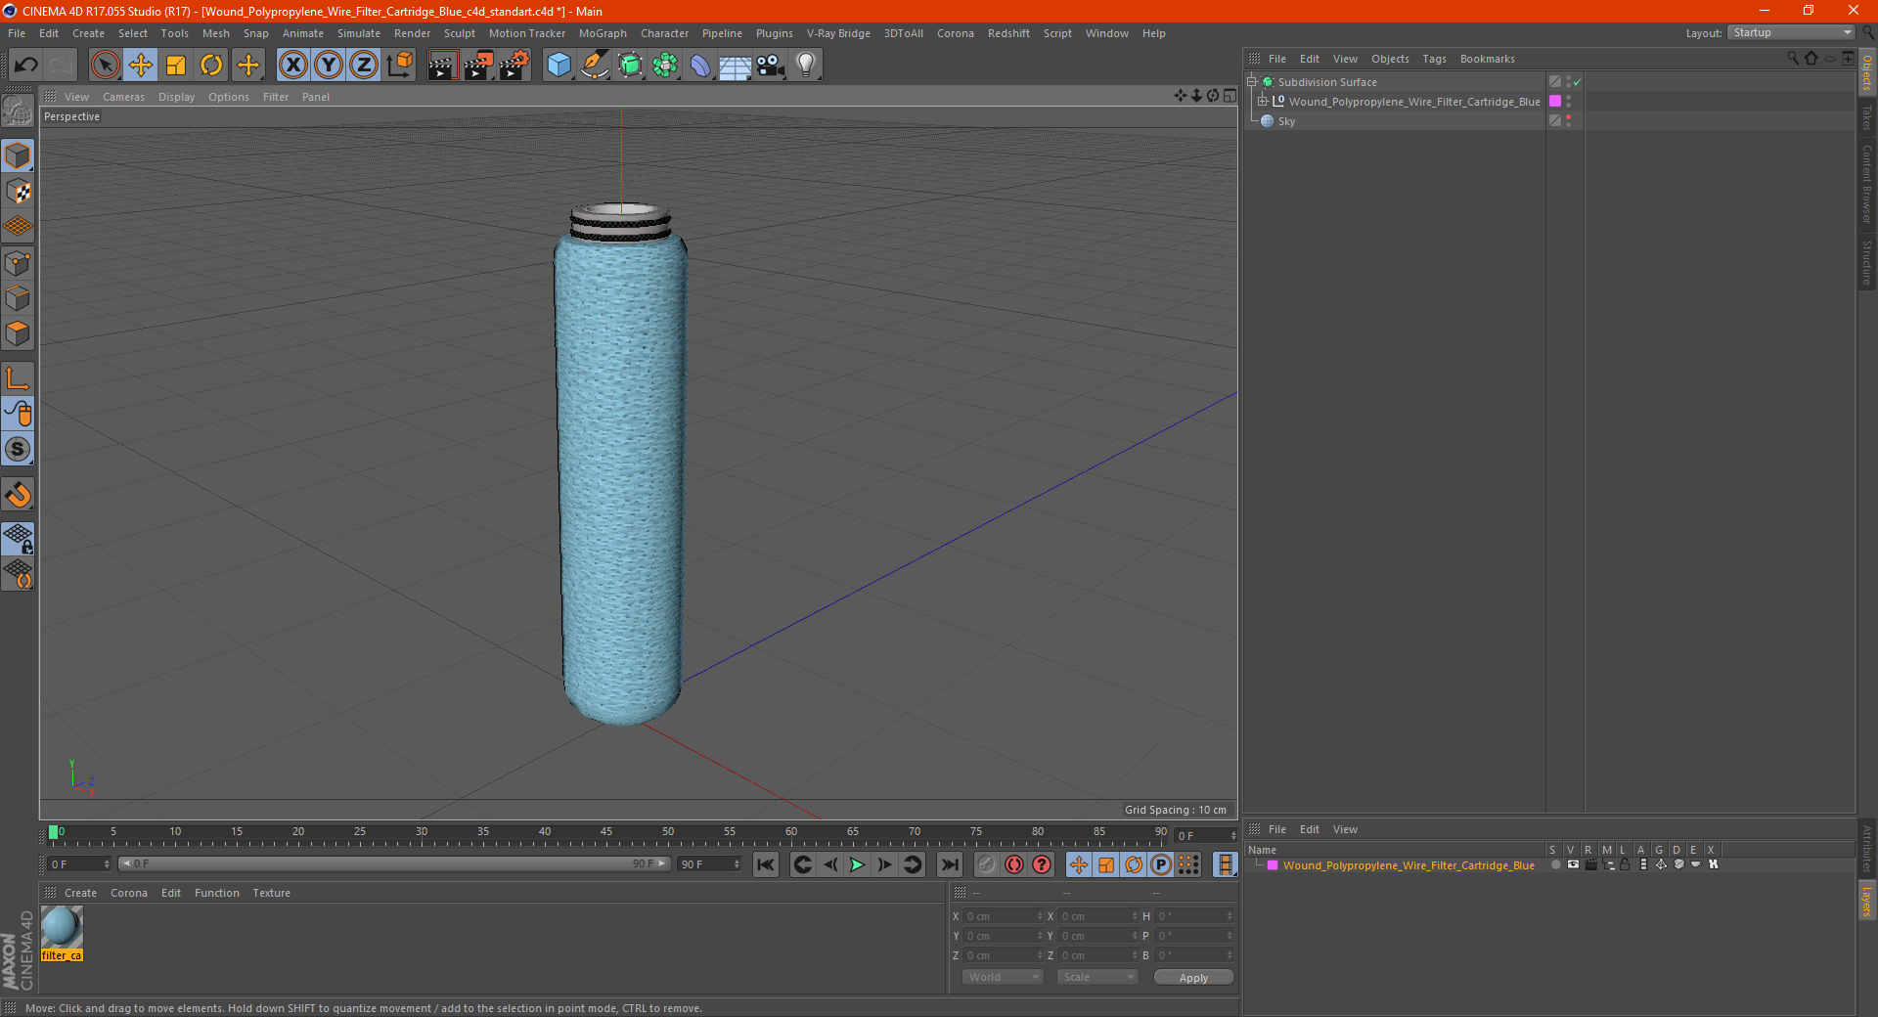Activate the Rotate tool
1878x1017 pixels.
[x=211, y=66]
